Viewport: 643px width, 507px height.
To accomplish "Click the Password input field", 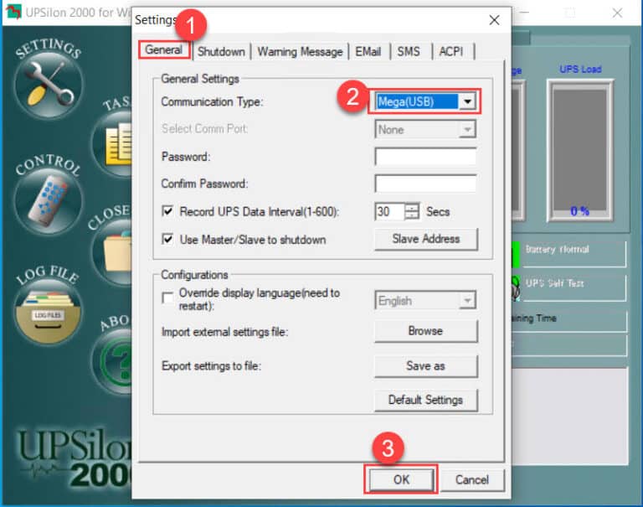I will [425, 157].
